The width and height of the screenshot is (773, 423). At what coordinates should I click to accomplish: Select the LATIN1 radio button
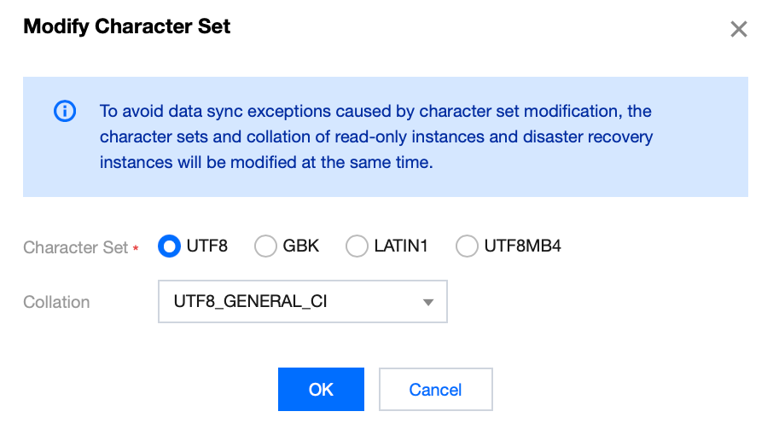click(x=357, y=246)
